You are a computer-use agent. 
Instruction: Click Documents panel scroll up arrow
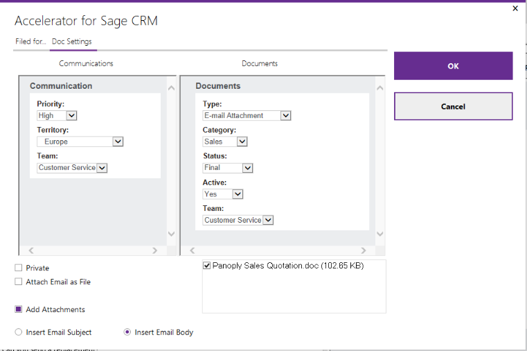click(x=380, y=88)
